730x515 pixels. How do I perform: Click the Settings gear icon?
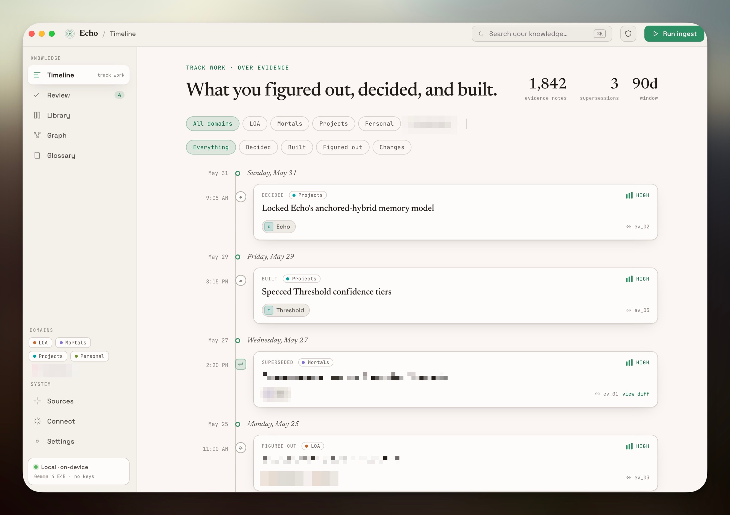click(x=37, y=441)
